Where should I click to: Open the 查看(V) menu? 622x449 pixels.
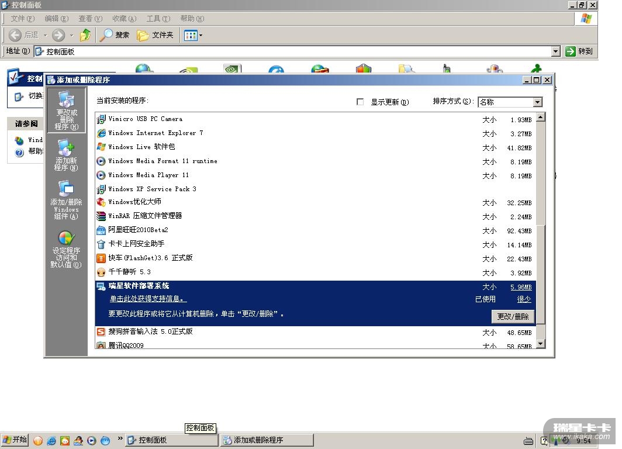(91, 19)
